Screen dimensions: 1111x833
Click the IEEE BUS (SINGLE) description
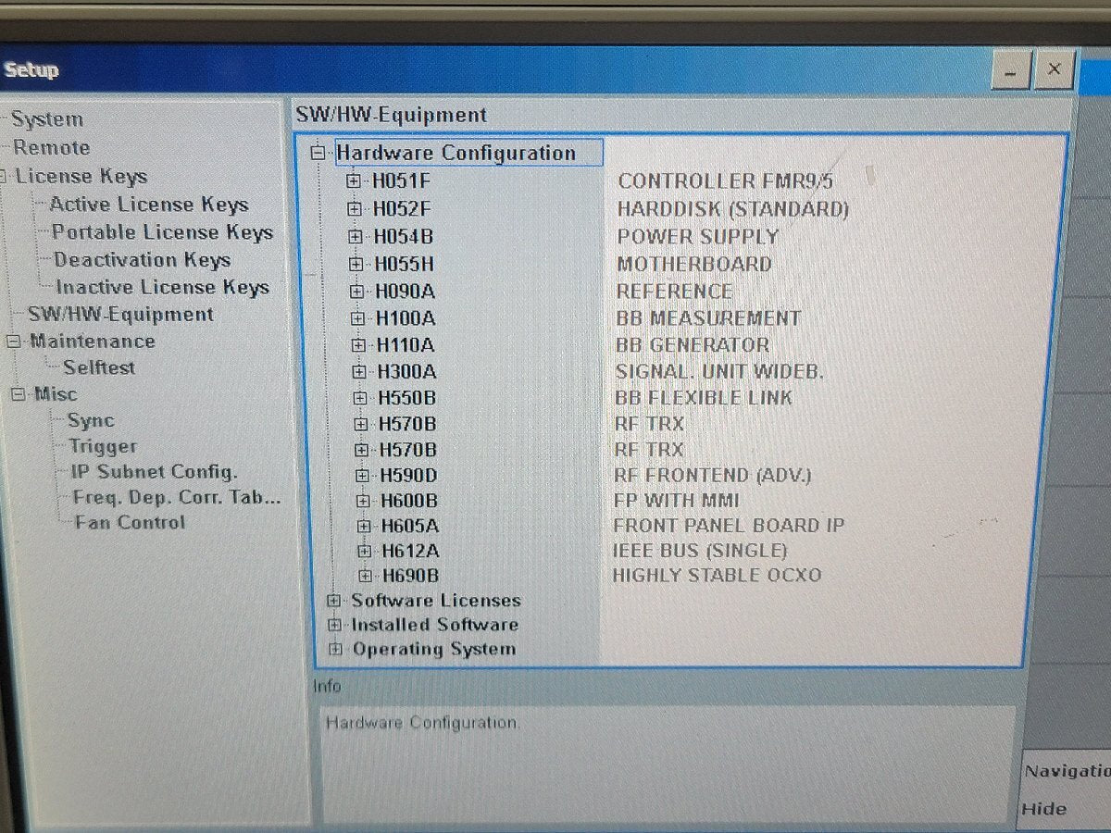click(x=700, y=551)
